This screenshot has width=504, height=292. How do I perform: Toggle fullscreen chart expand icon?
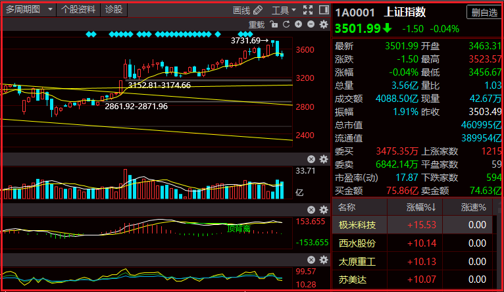coord(308,10)
